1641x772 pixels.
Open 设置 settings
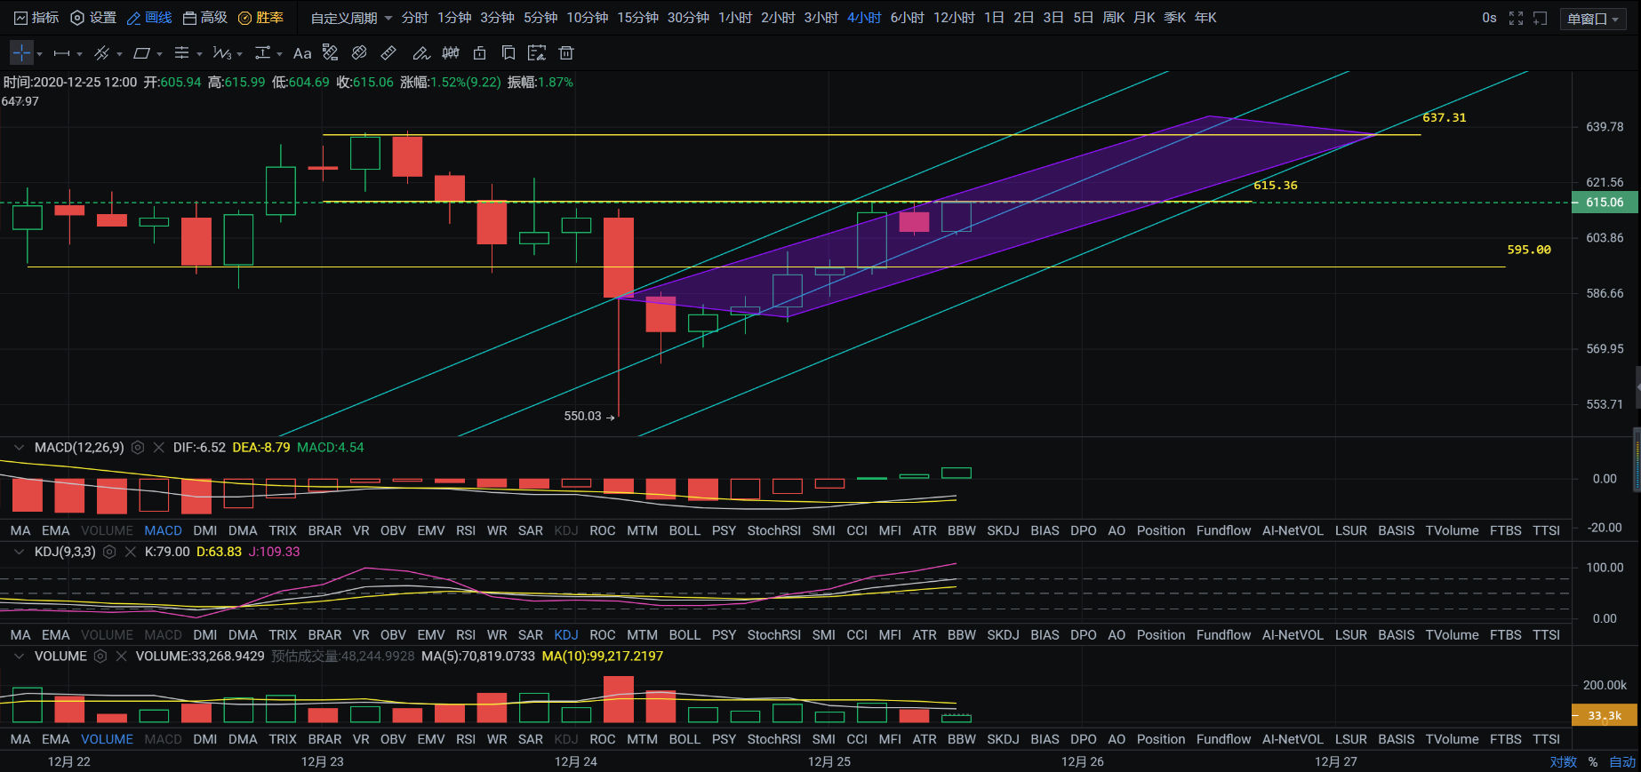click(93, 18)
